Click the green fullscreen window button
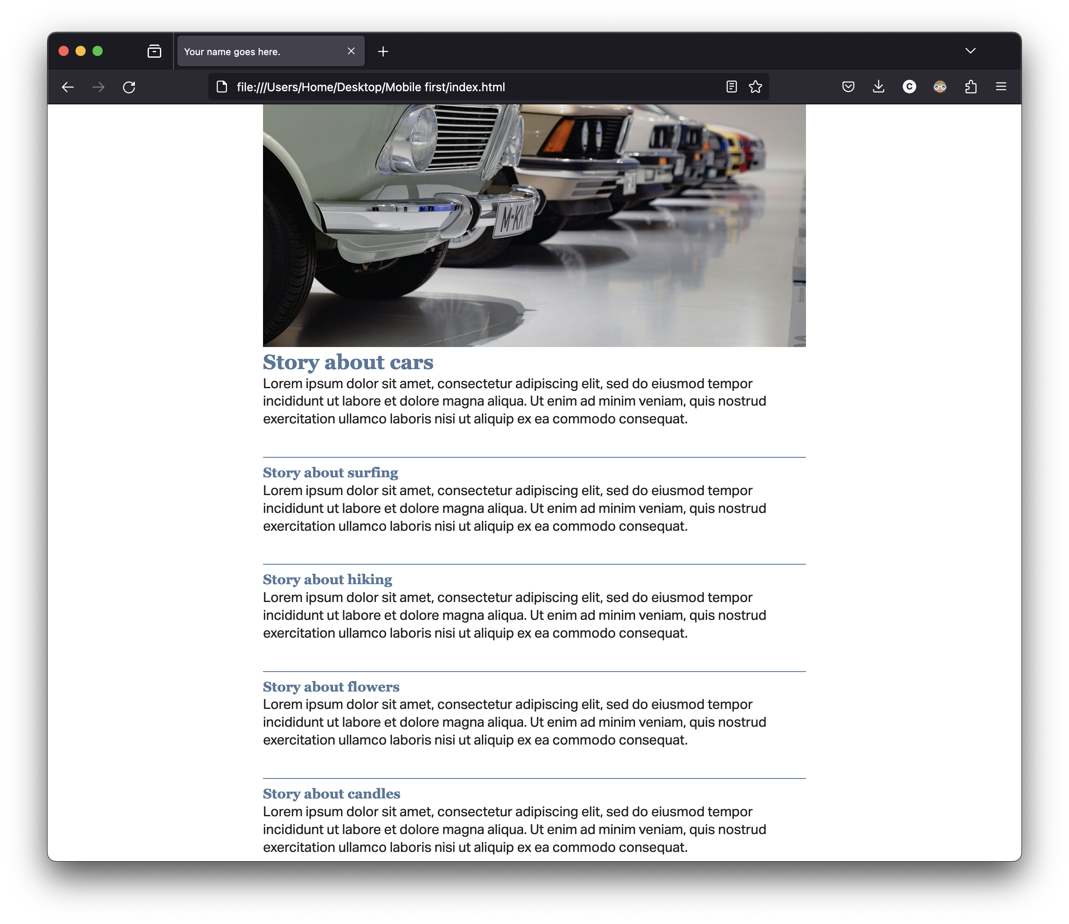 click(98, 51)
